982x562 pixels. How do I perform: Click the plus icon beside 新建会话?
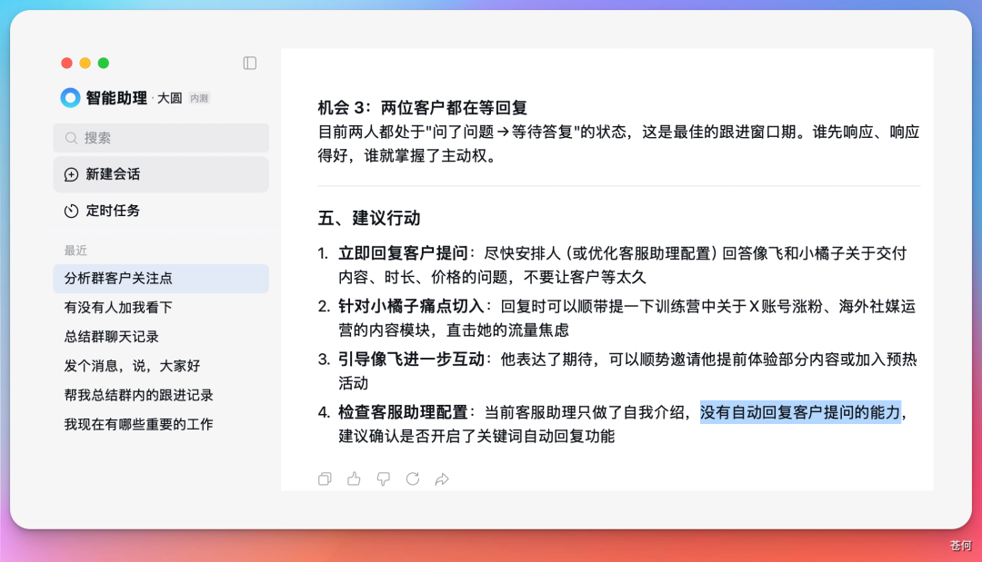pyautogui.click(x=72, y=174)
